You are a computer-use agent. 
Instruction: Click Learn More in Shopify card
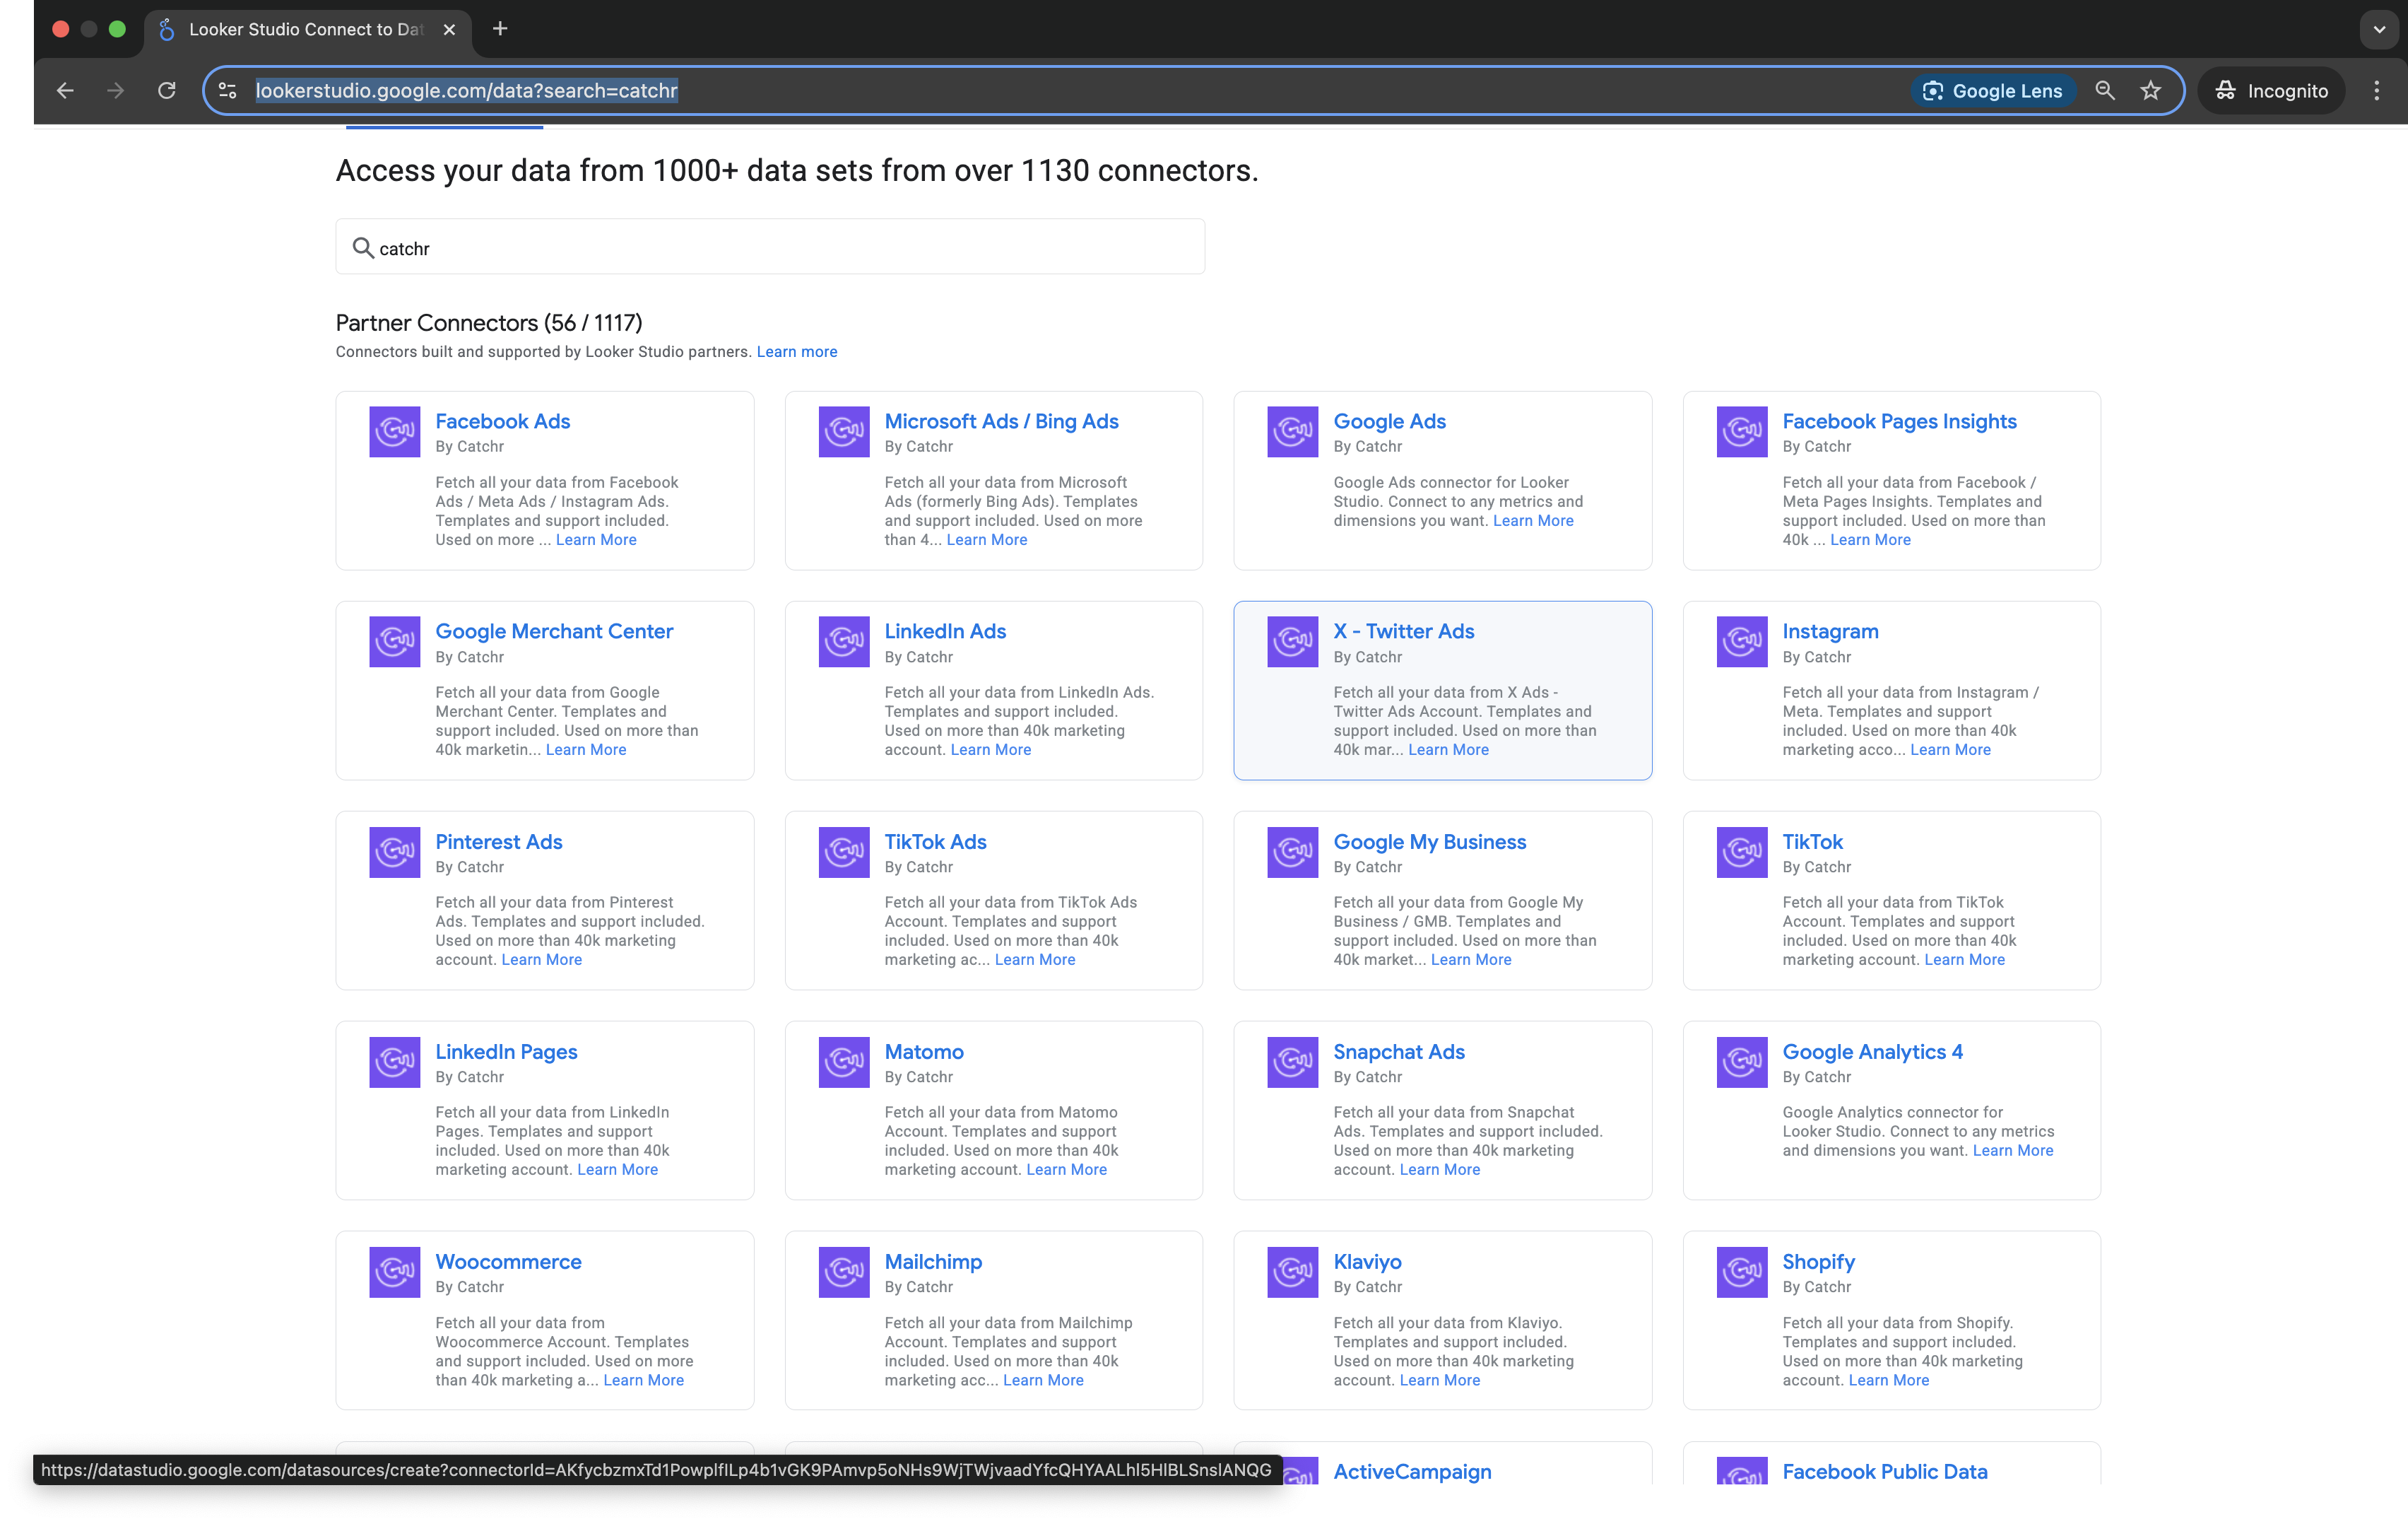(1888, 1380)
